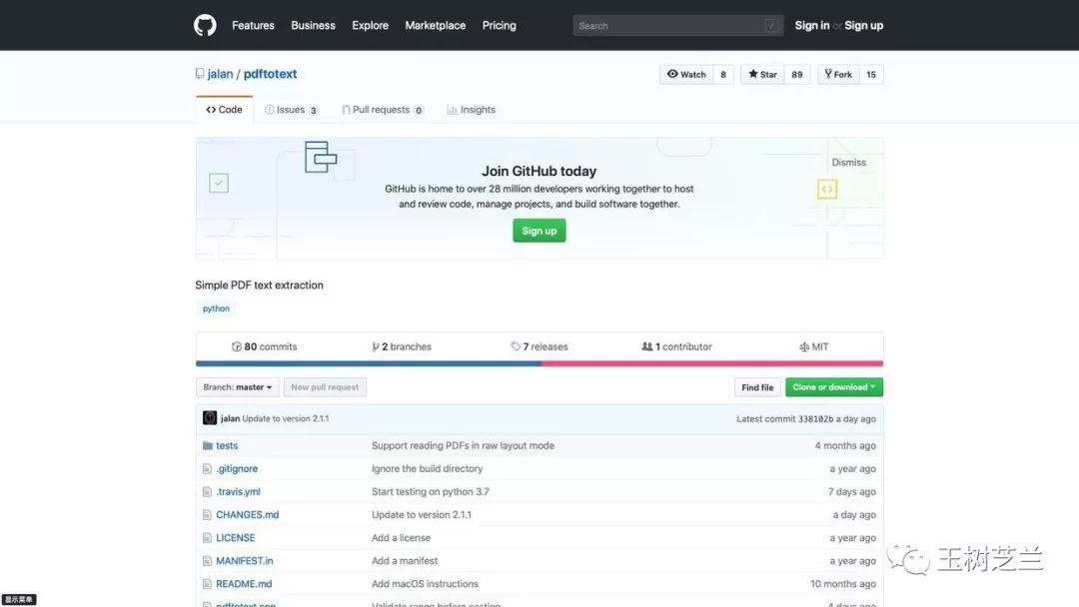View the 8 watchers count

pos(723,74)
